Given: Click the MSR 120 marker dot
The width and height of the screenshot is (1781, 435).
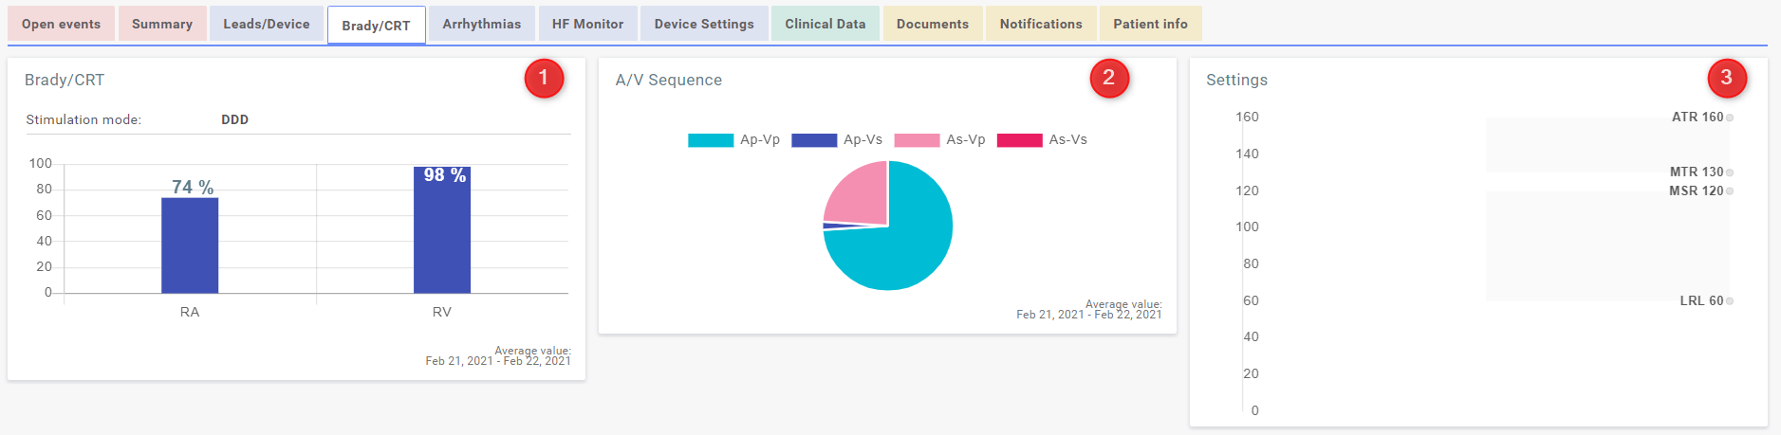Looking at the screenshot, I should pyautogui.click(x=1730, y=191).
